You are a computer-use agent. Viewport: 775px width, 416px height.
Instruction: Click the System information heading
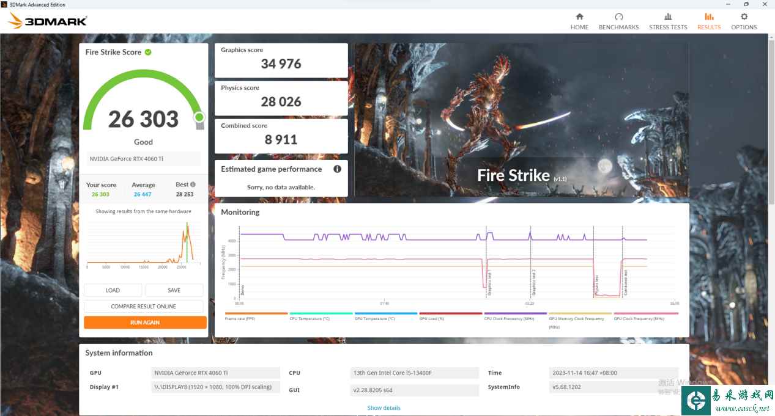click(x=119, y=352)
